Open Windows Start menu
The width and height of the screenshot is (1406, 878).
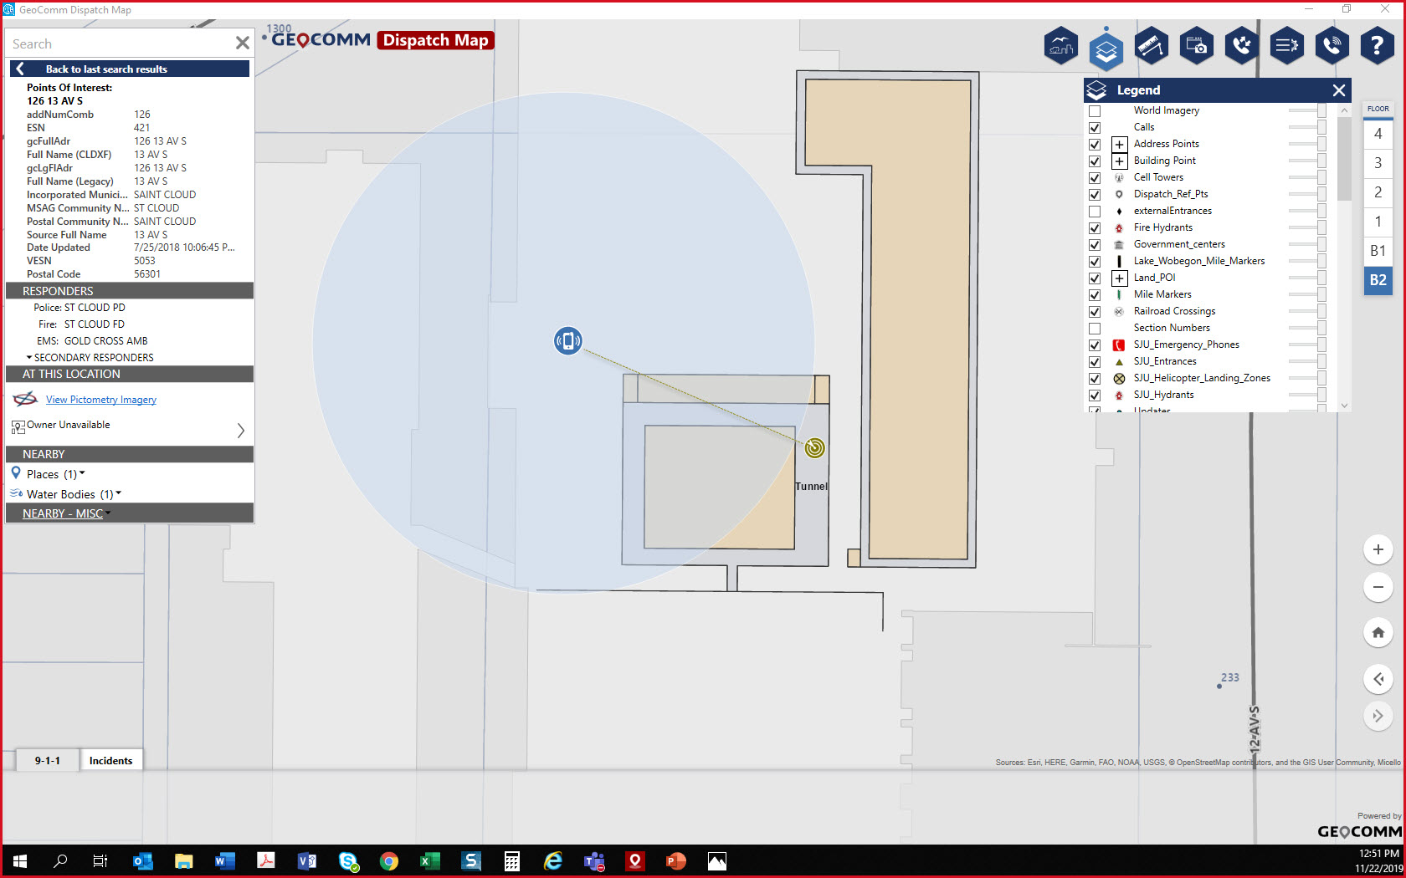20,861
